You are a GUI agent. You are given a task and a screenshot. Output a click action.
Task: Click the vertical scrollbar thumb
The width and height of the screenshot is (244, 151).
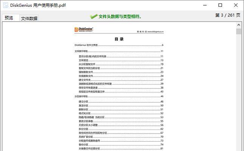(x=239, y=31)
